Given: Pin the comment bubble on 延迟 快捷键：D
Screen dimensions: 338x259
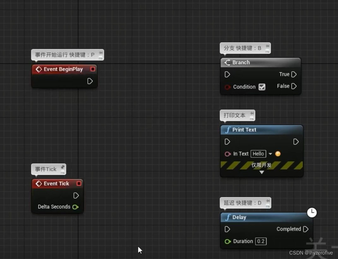Looking at the screenshot, I should click(x=268, y=201).
